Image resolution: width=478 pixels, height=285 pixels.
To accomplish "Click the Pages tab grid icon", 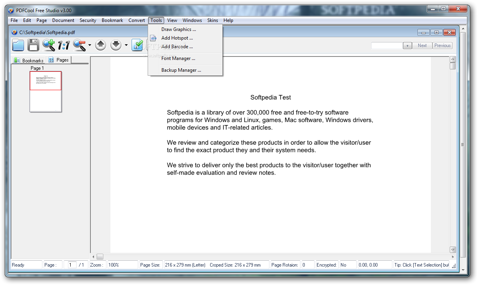I will [51, 60].
